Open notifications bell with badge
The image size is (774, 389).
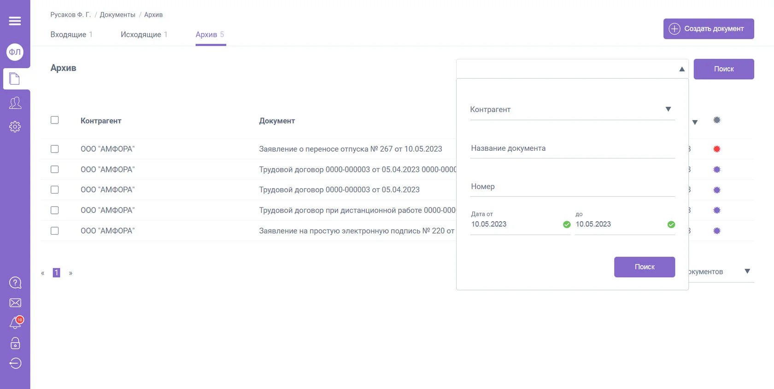pos(15,323)
